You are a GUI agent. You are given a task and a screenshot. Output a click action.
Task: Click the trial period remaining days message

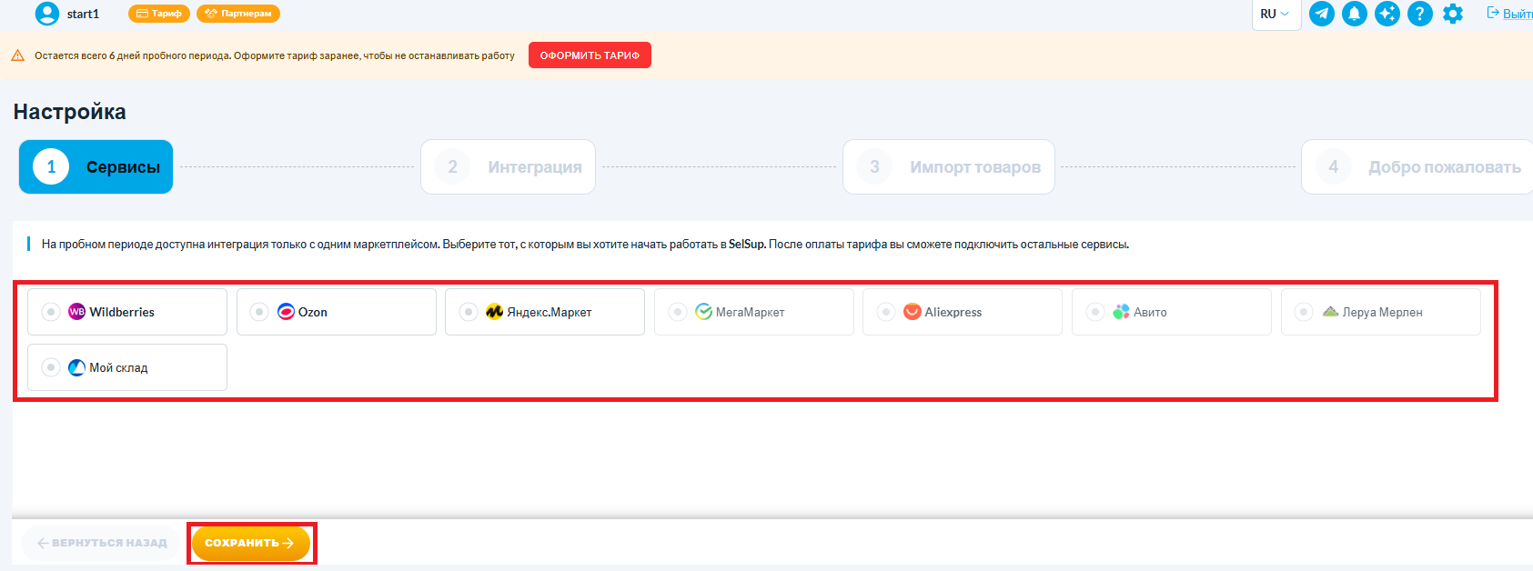(x=275, y=55)
